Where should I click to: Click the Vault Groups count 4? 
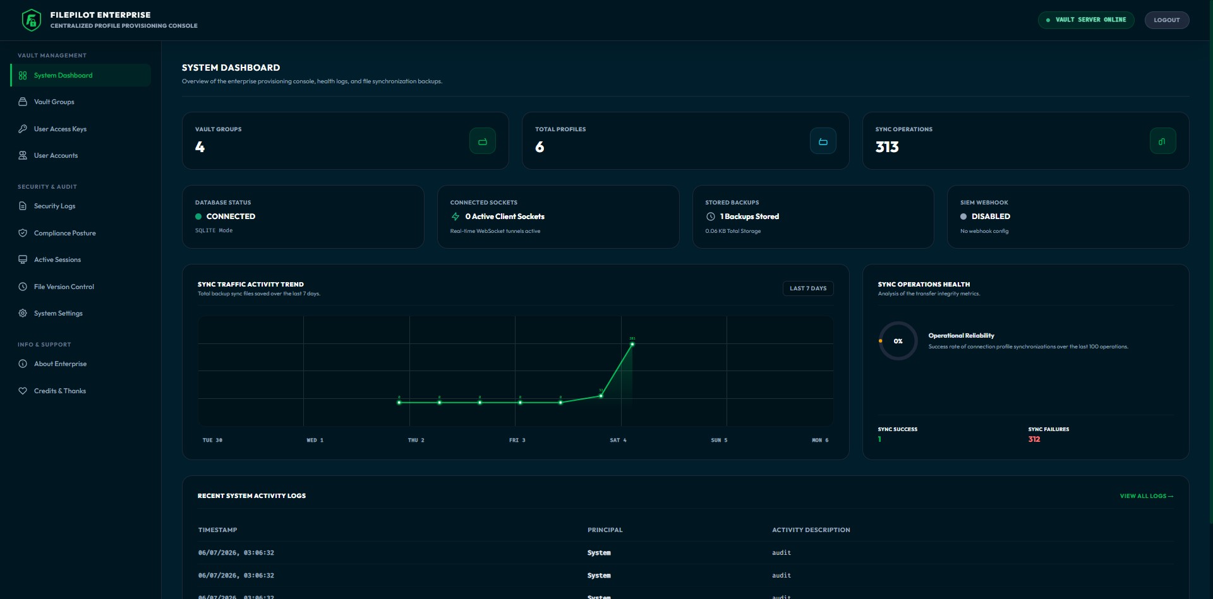(x=200, y=147)
